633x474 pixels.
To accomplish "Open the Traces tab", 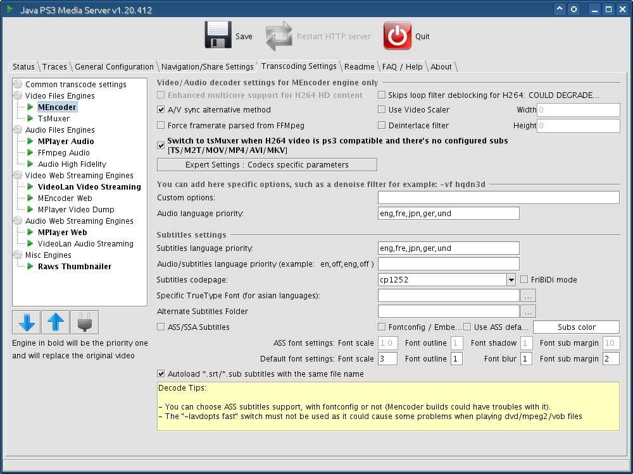I will point(54,67).
